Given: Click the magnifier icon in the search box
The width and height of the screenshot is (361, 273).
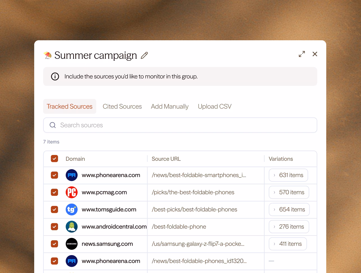Looking at the screenshot, I should click(53, 125).
